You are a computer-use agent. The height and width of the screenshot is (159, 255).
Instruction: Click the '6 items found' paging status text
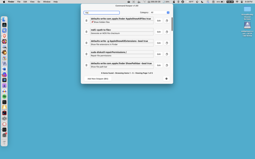127,73
